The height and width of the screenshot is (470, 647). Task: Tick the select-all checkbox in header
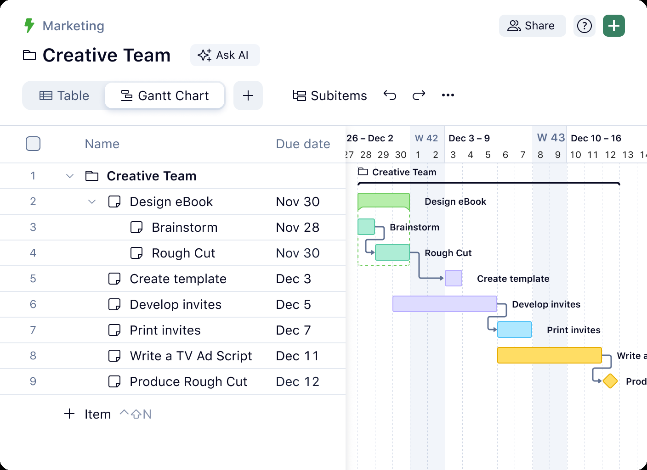click(33, 144)
